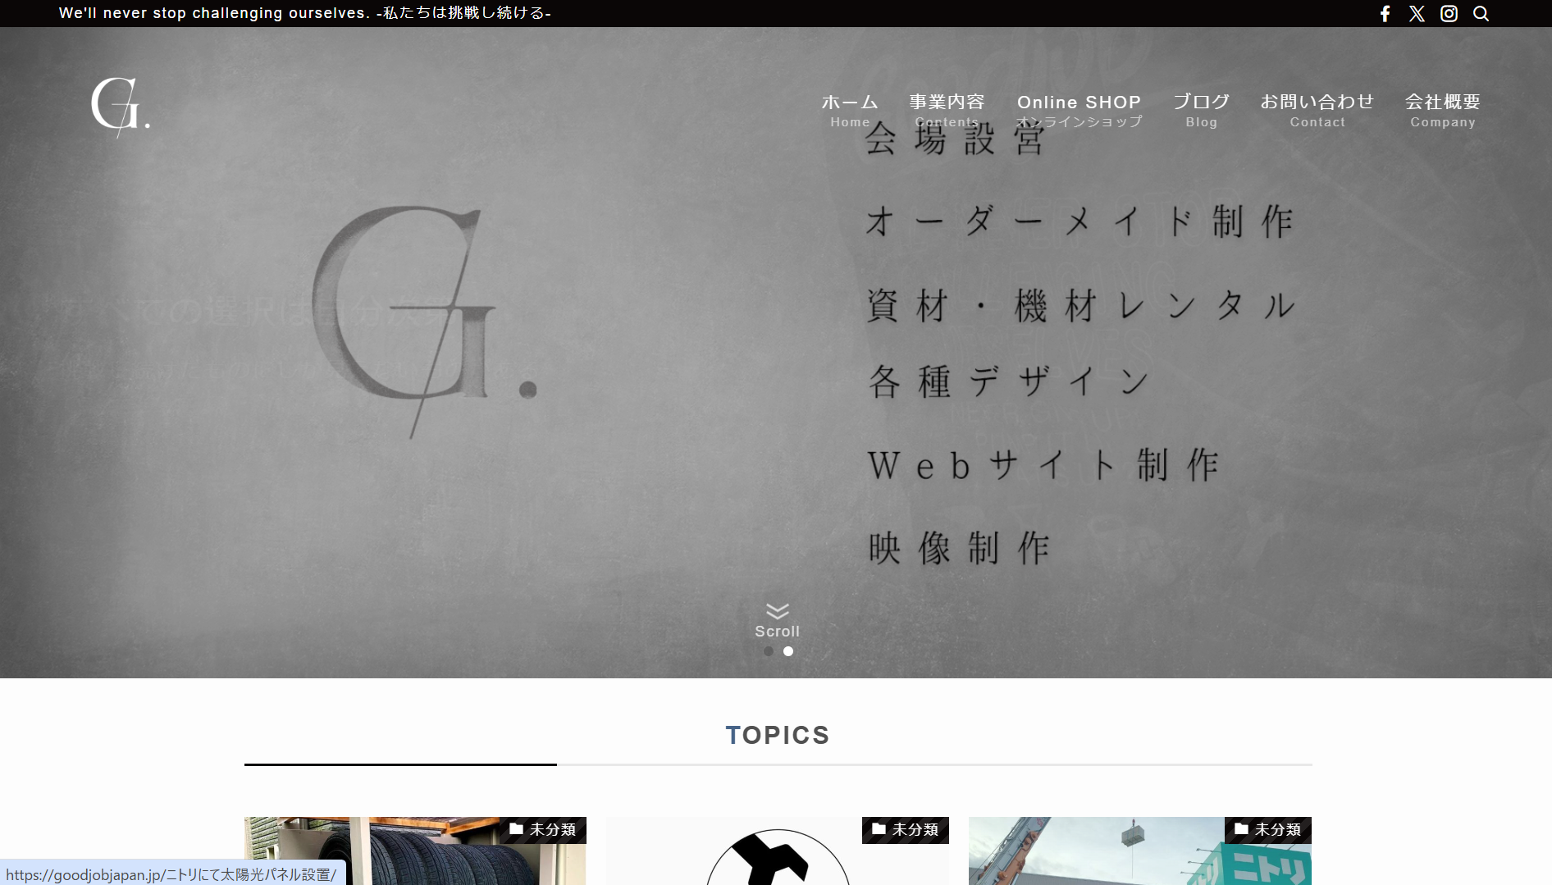The width and height of the screenshot is (1552, 885).
Task: Open ブログ Blog menu item
Action: pyautogui.click(x=1201, y=110)
